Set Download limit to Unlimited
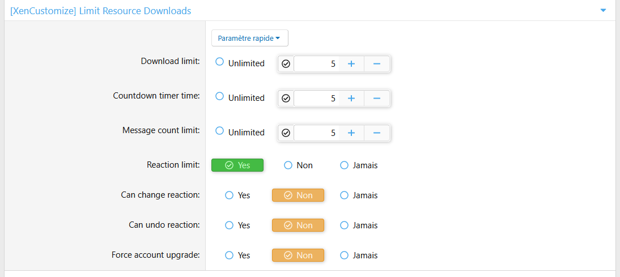Viewport: 620px width, 277px height. click(x=220, y=62)
